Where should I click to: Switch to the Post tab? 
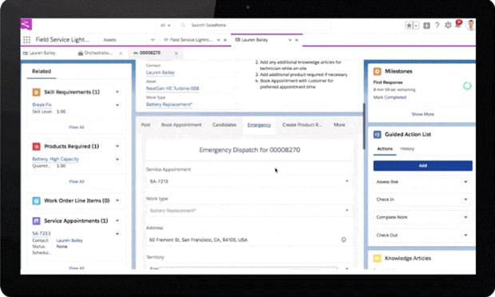point(145,125)
